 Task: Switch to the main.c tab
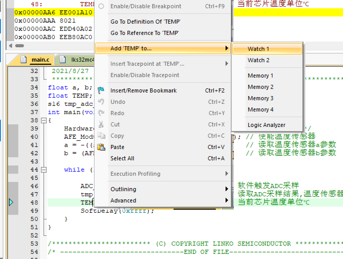[x=41, y=59]
